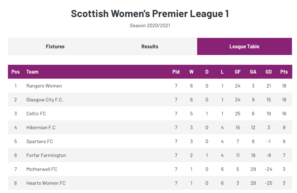
Task: Select Forfar Farmington team name
Action: coord(46,155)
